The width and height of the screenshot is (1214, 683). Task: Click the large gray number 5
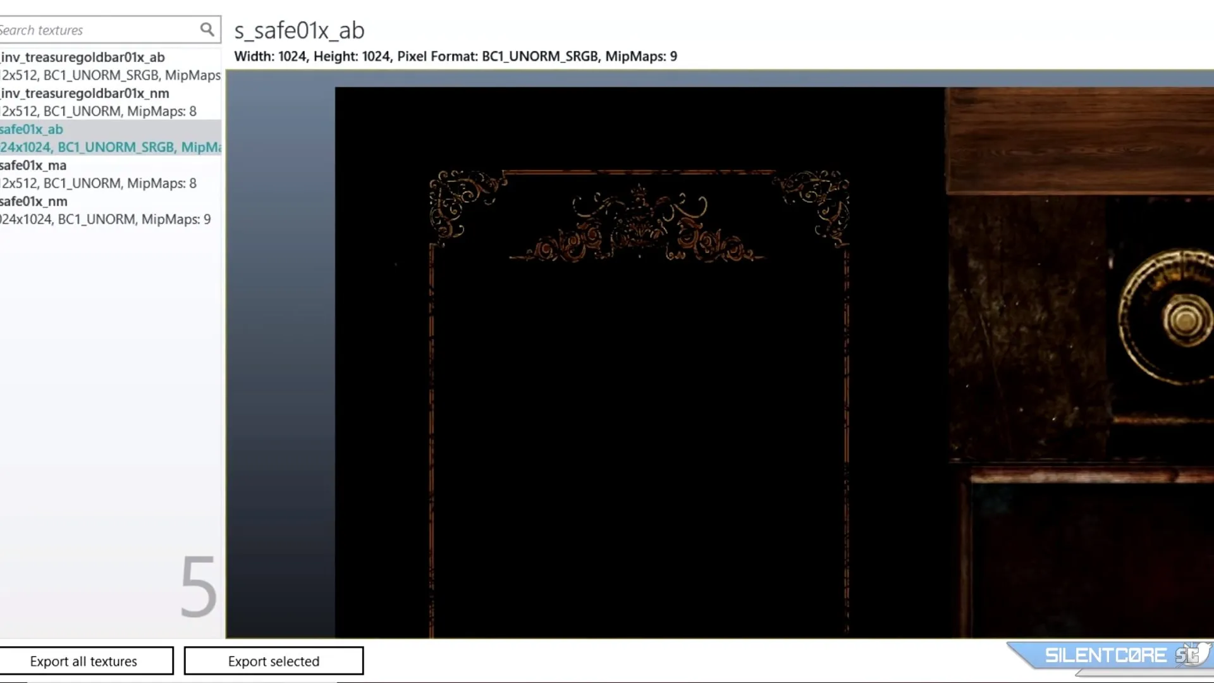(199, 586)
